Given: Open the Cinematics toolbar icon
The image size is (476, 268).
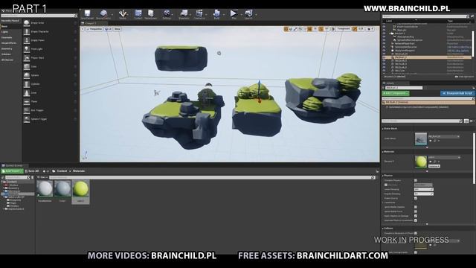Looking at the screenshot, I should (199, 13).
